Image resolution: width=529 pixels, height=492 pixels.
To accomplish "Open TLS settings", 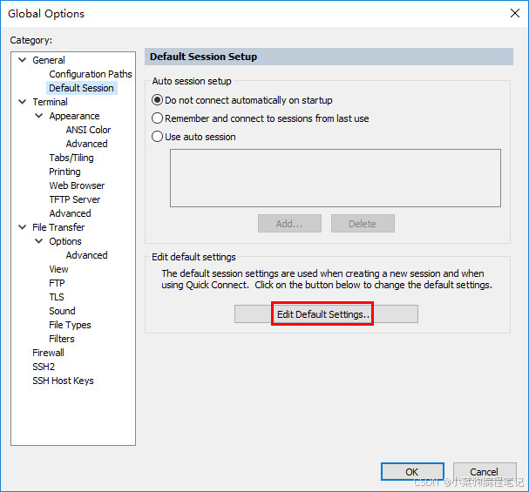I will point(57,297).
